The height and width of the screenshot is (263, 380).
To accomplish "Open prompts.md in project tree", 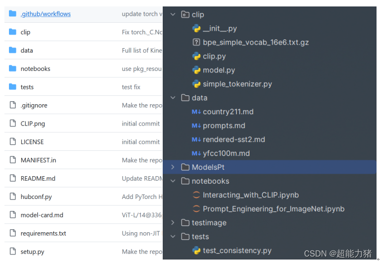I will point(224,126).
